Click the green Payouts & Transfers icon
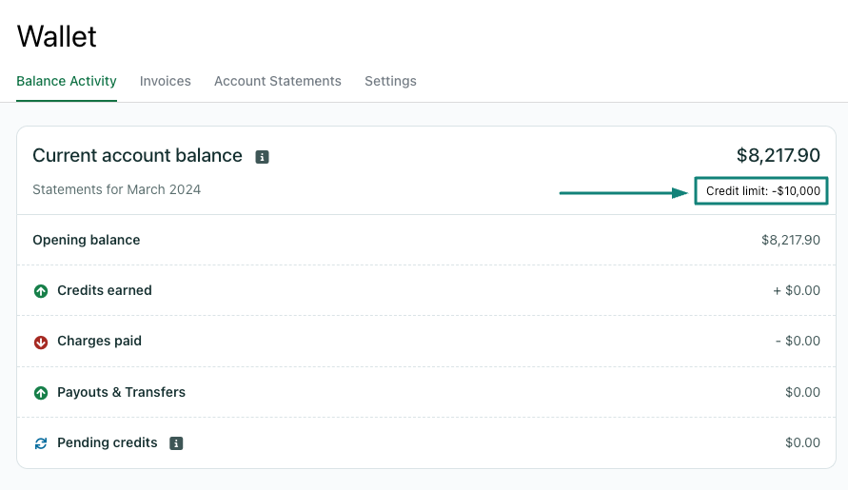The image size is (848, 490). click(x=41, y=393)
